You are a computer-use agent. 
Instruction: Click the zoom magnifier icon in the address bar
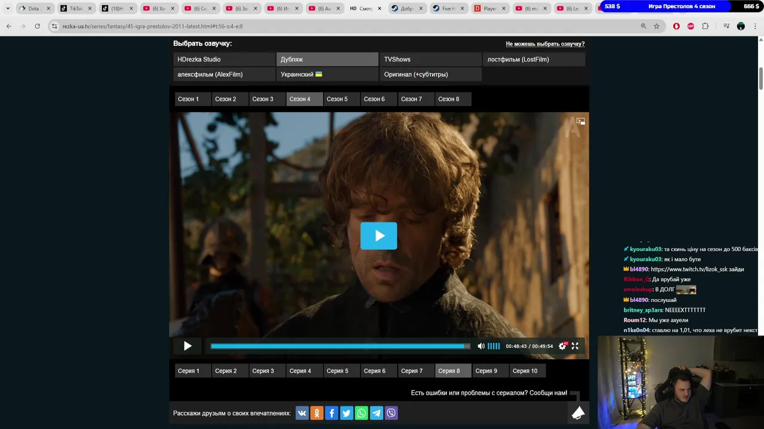(x=643, y=26)
